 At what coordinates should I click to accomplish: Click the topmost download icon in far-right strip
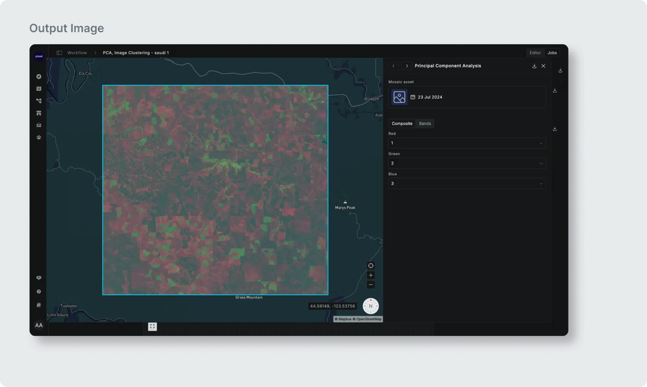pos(560,71)
